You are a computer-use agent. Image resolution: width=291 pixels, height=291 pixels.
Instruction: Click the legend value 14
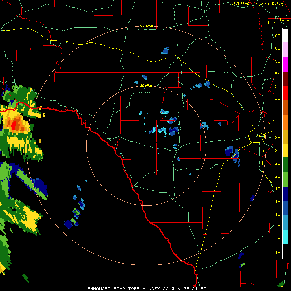(x=278, y=201)
